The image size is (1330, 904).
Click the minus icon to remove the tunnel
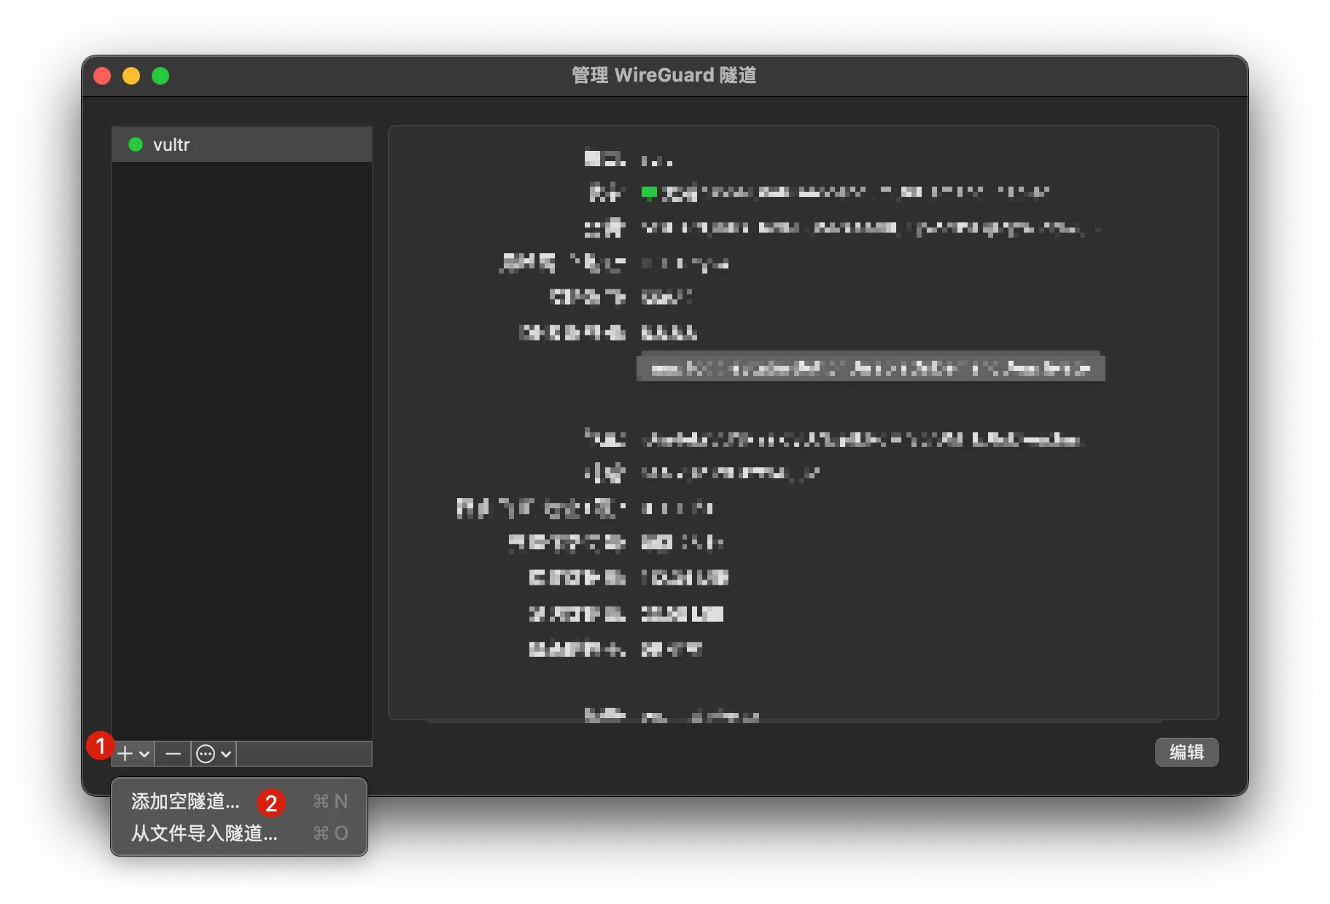173,754
